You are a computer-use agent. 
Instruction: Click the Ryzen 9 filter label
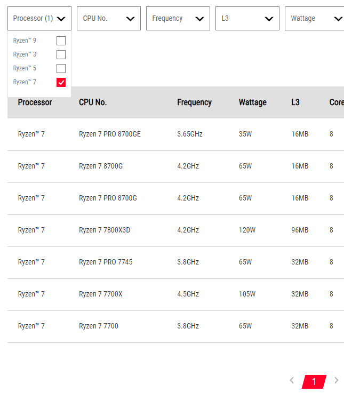25,41
